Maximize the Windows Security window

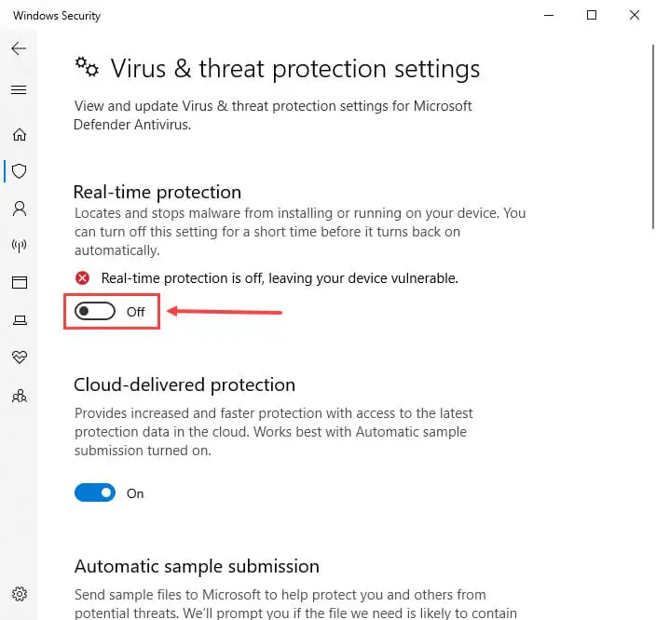point(592,15)
